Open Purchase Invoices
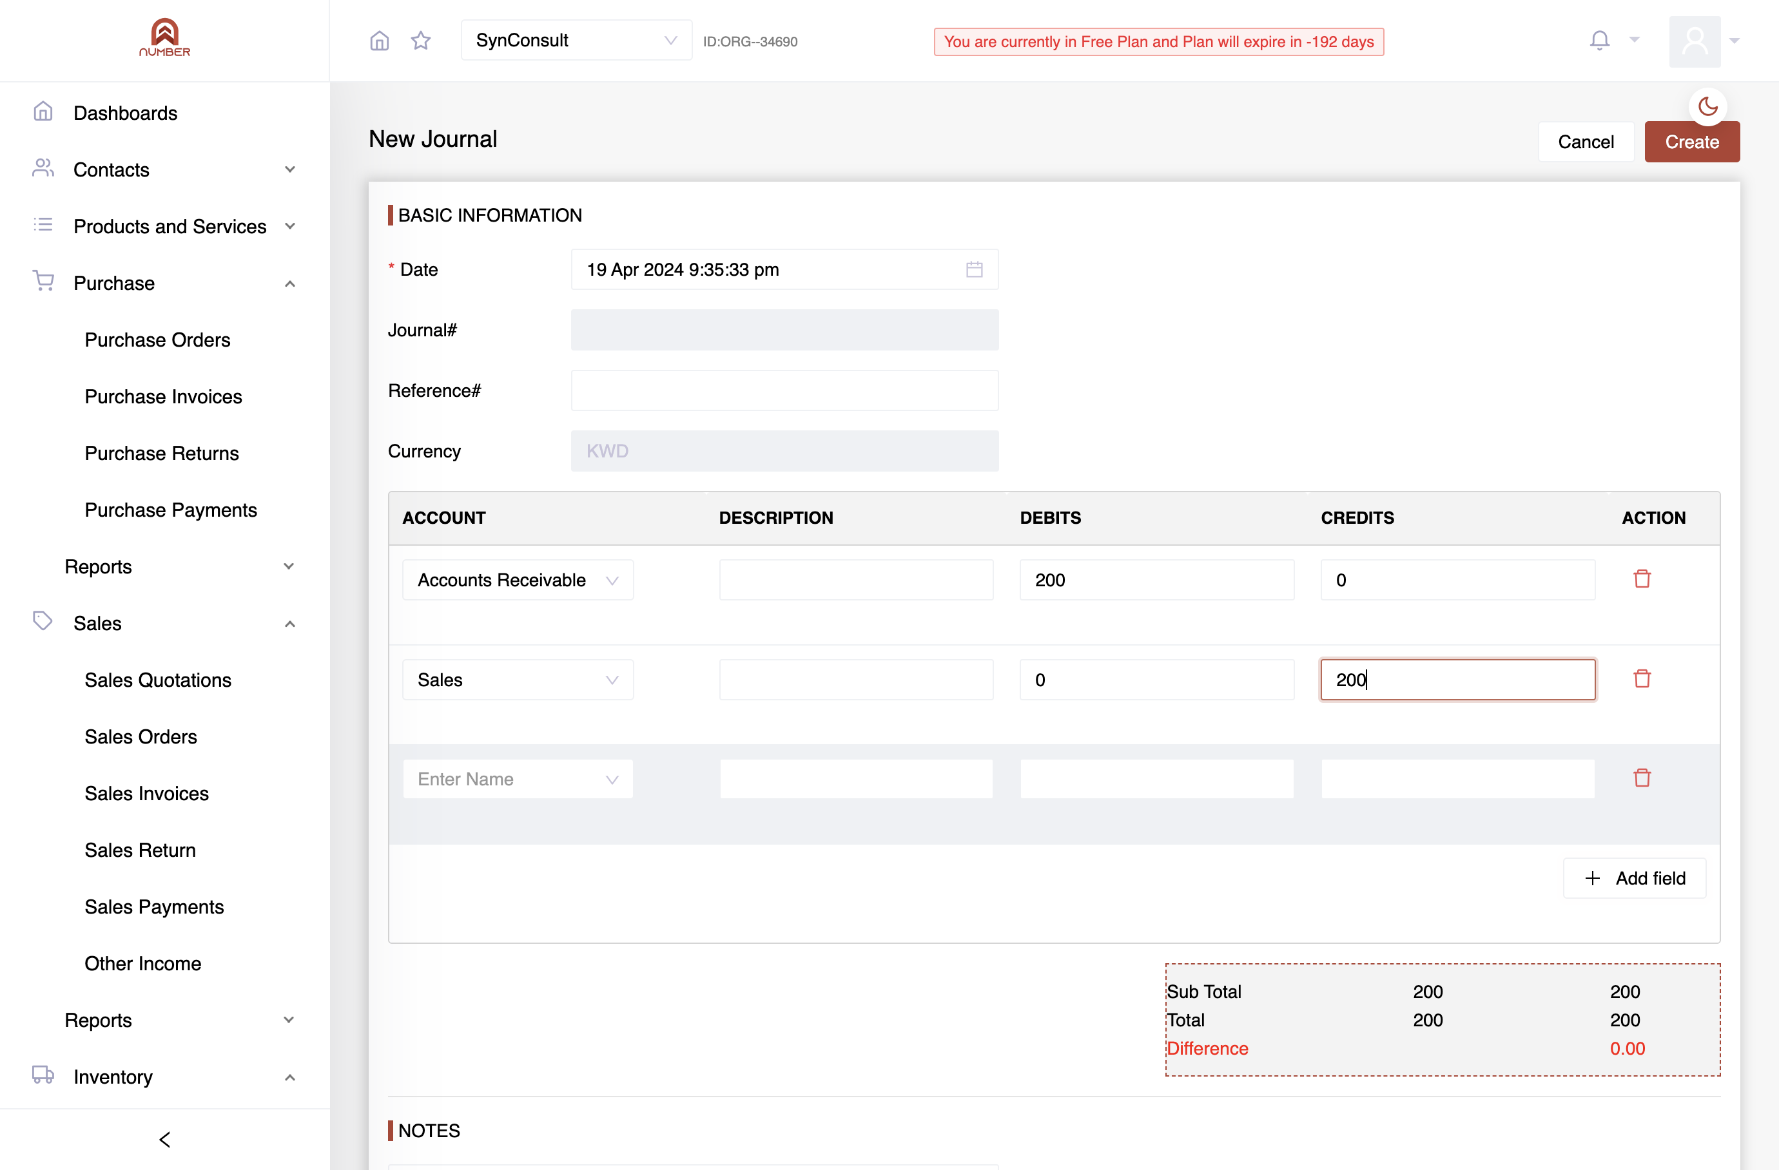This screenshot has width=1779, height=1170. click(163, 397)
